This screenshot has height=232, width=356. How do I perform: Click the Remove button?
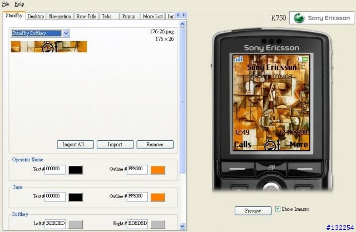(155, 145)
